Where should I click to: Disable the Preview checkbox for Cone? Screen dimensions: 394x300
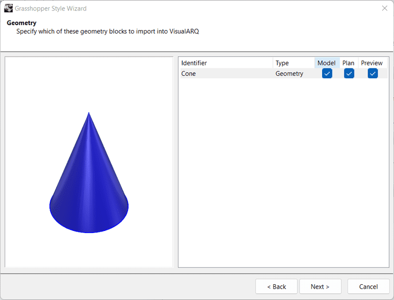pyautogui.click(x=372, y=73)
